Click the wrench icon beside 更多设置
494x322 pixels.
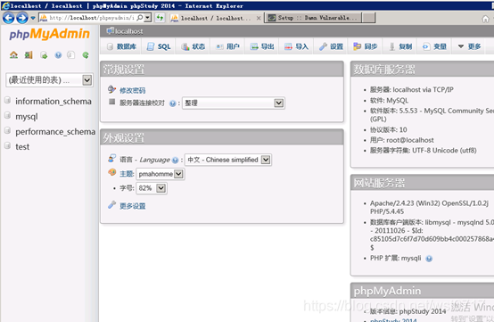pos(111,205)
